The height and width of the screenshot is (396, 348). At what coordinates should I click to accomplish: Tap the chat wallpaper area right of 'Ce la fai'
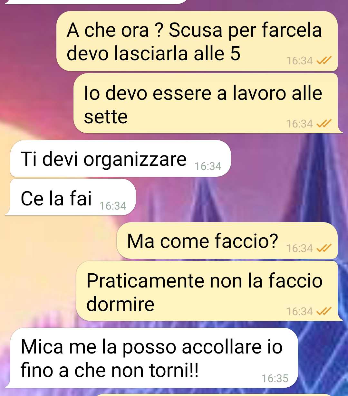tap(238, 197)
